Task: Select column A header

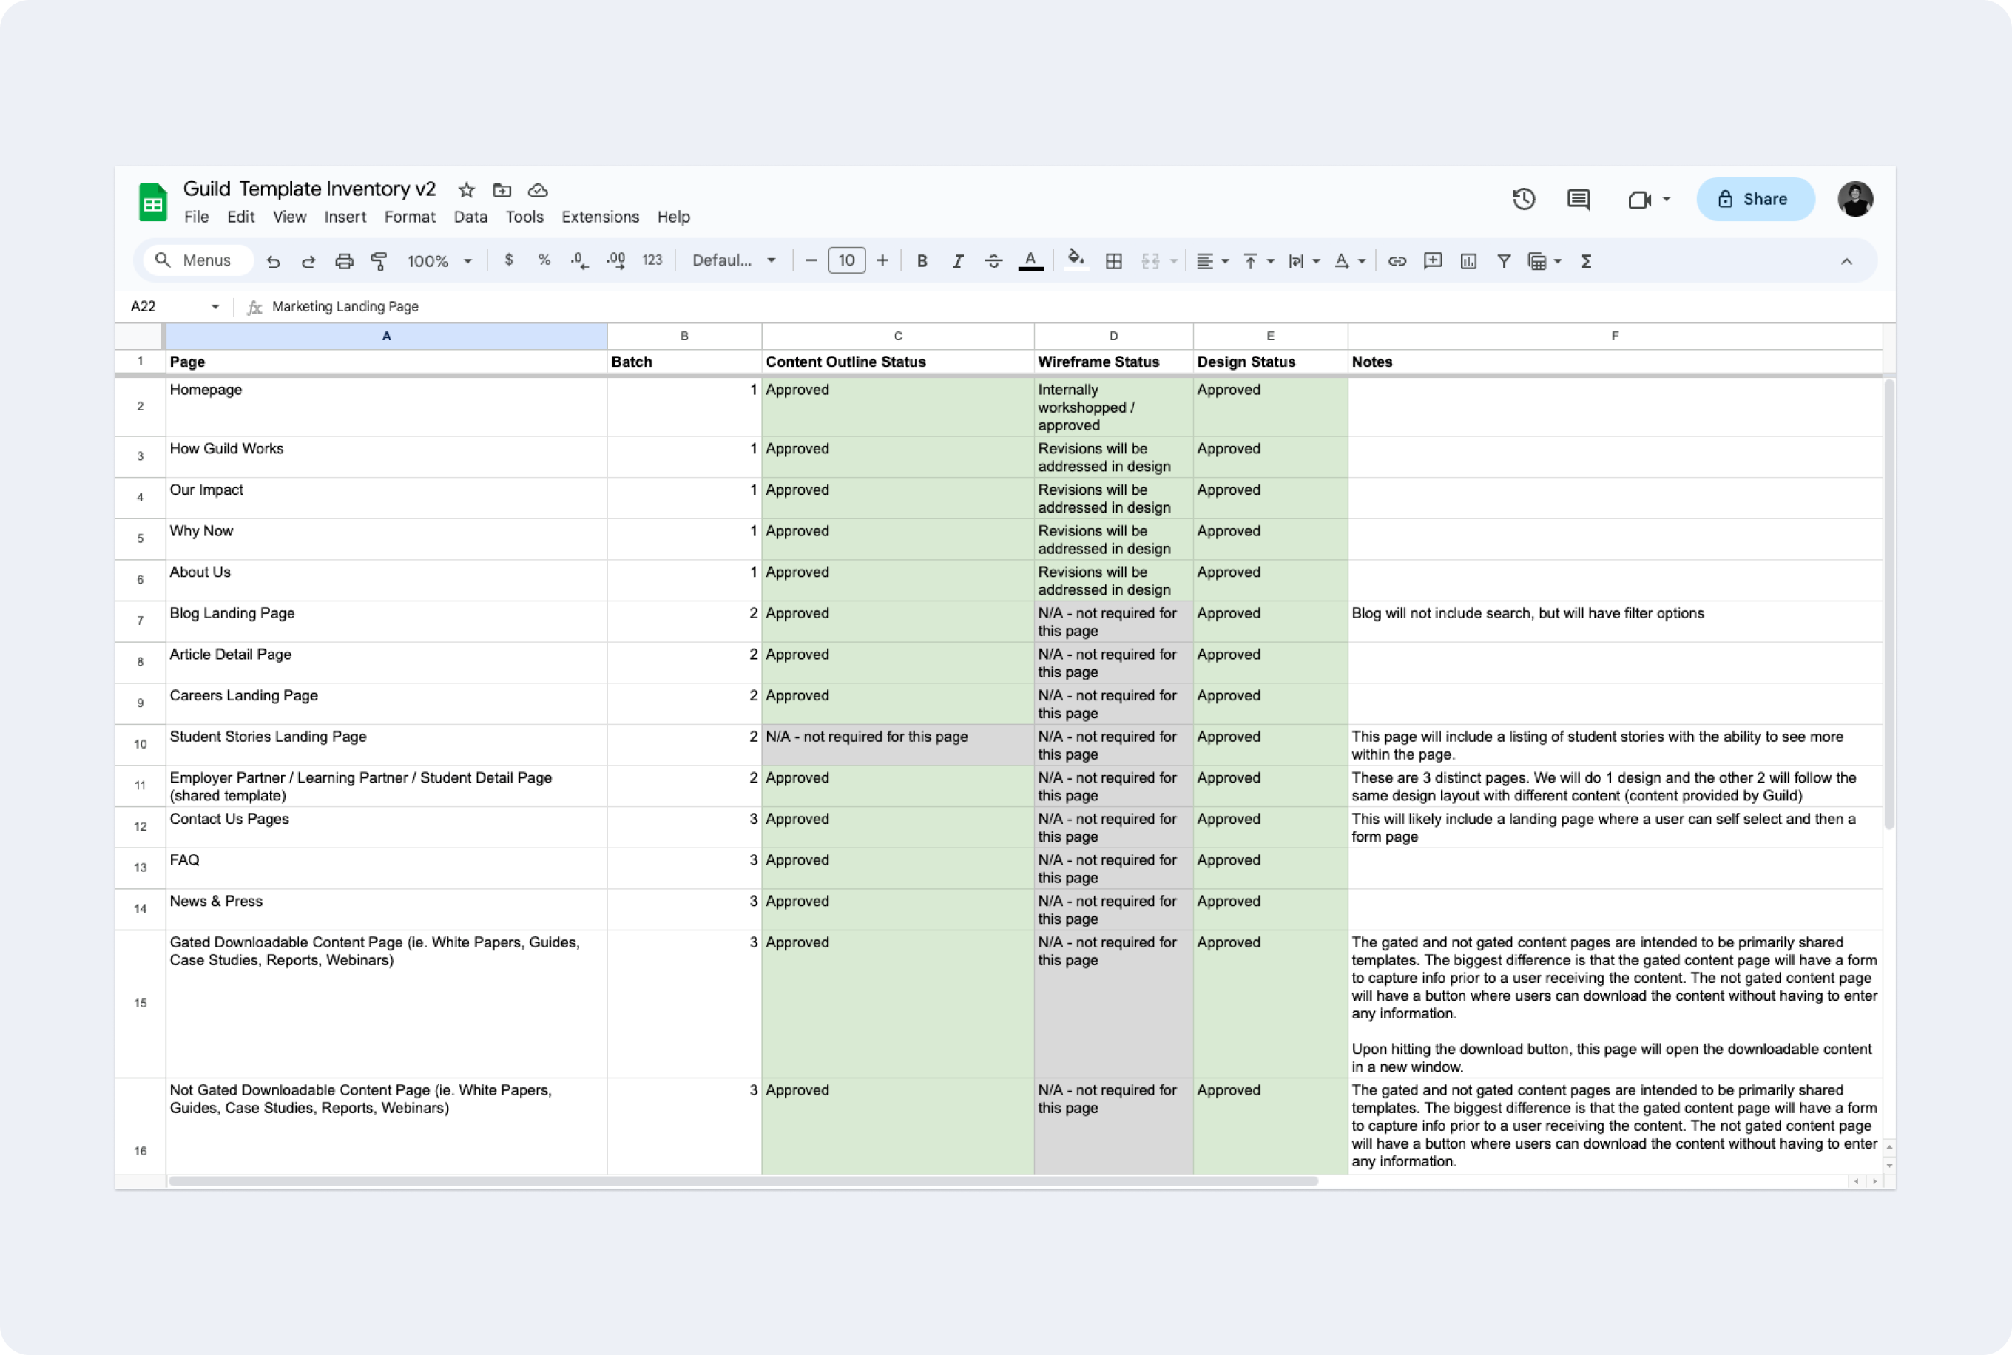Action: (386, 336)
